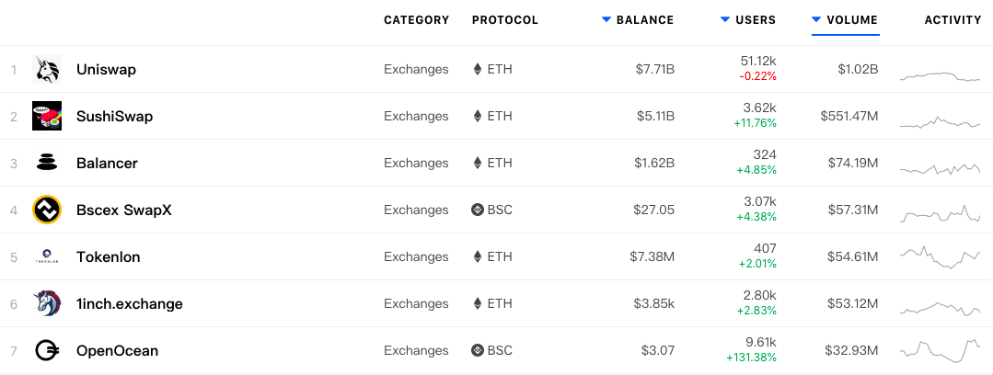Viewport: 993px width, 375px height.
Task: Select the 1inch.exchange unicorn logo
Action: click(x=47, y=303)
